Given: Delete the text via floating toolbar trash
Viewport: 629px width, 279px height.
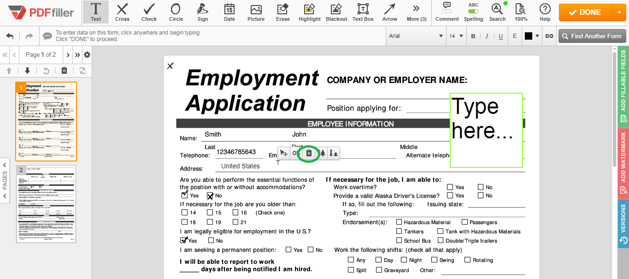Looking at the screenshot, I should tap(309, 154).
